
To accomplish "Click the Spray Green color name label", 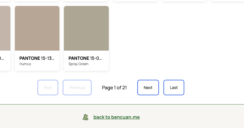I will pos(78,64).
